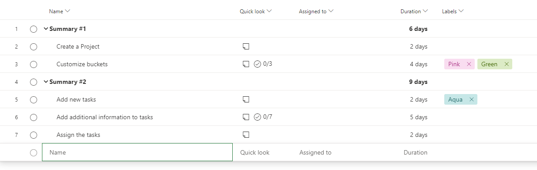
Task: Open the Add new tasks task
Action: pyautogui.click(x=76, y=99)
